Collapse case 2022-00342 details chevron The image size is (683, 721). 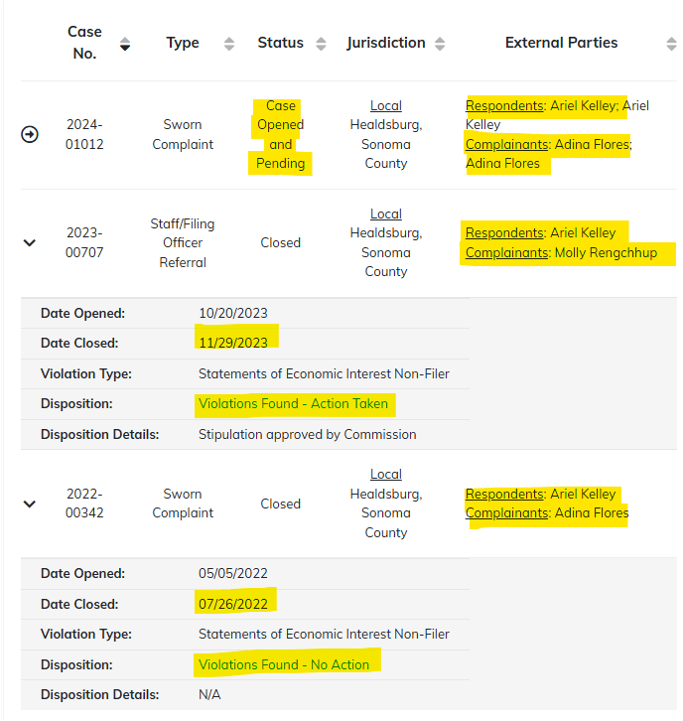point(30,504)
